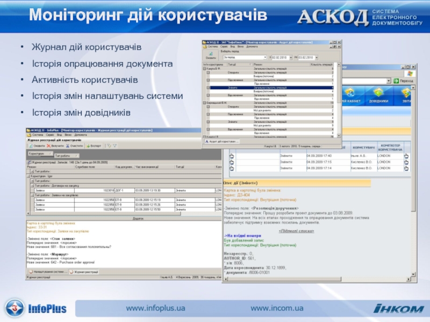Open Сервіс menu in journal window
The height and width of the screenshot is (322, 430).
click(50, 135)
